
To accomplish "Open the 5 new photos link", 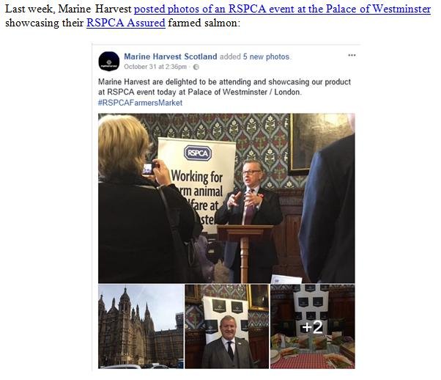I will [266, 56].
